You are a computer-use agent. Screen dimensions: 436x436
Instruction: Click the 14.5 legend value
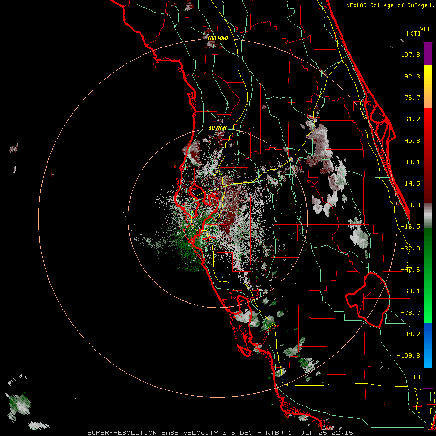point(412,184)
